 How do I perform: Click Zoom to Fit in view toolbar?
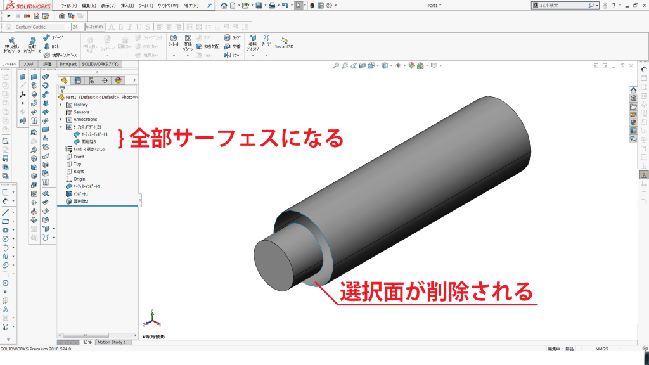pos(336,65)
